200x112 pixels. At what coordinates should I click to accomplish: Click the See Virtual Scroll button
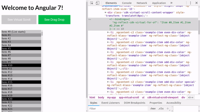[x=19, y=20]
